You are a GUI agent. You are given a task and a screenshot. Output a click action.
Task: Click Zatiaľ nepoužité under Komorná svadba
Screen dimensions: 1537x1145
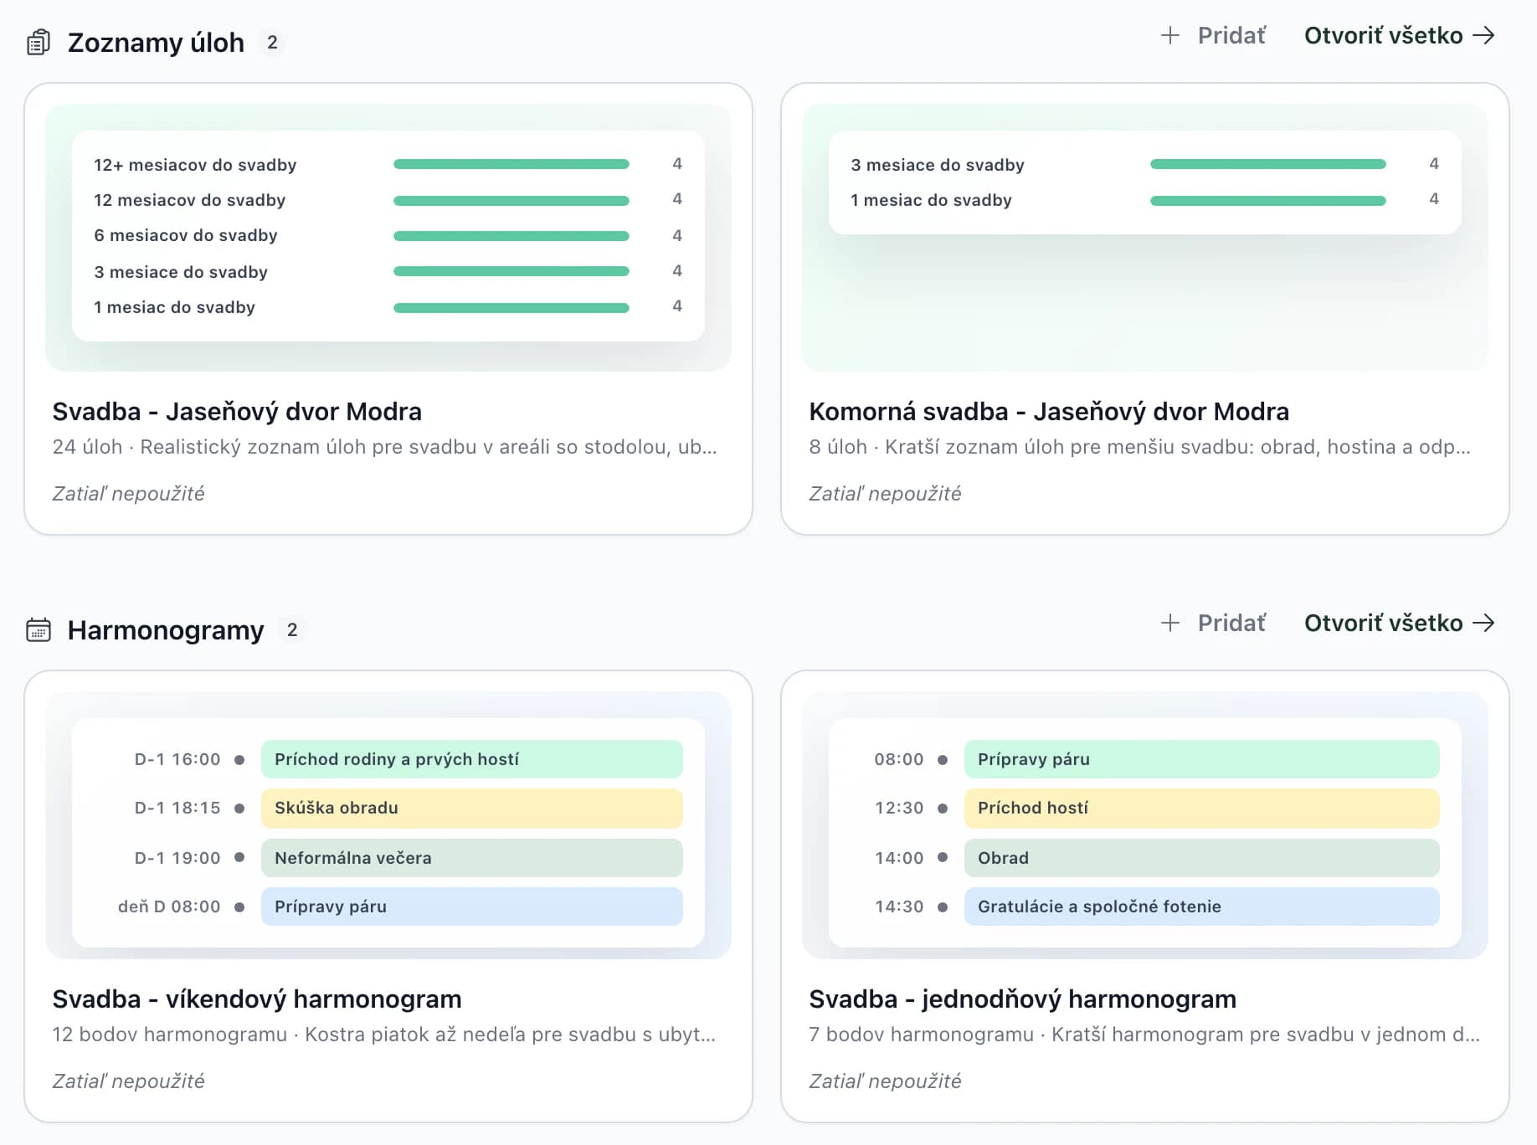coord(885,494)
